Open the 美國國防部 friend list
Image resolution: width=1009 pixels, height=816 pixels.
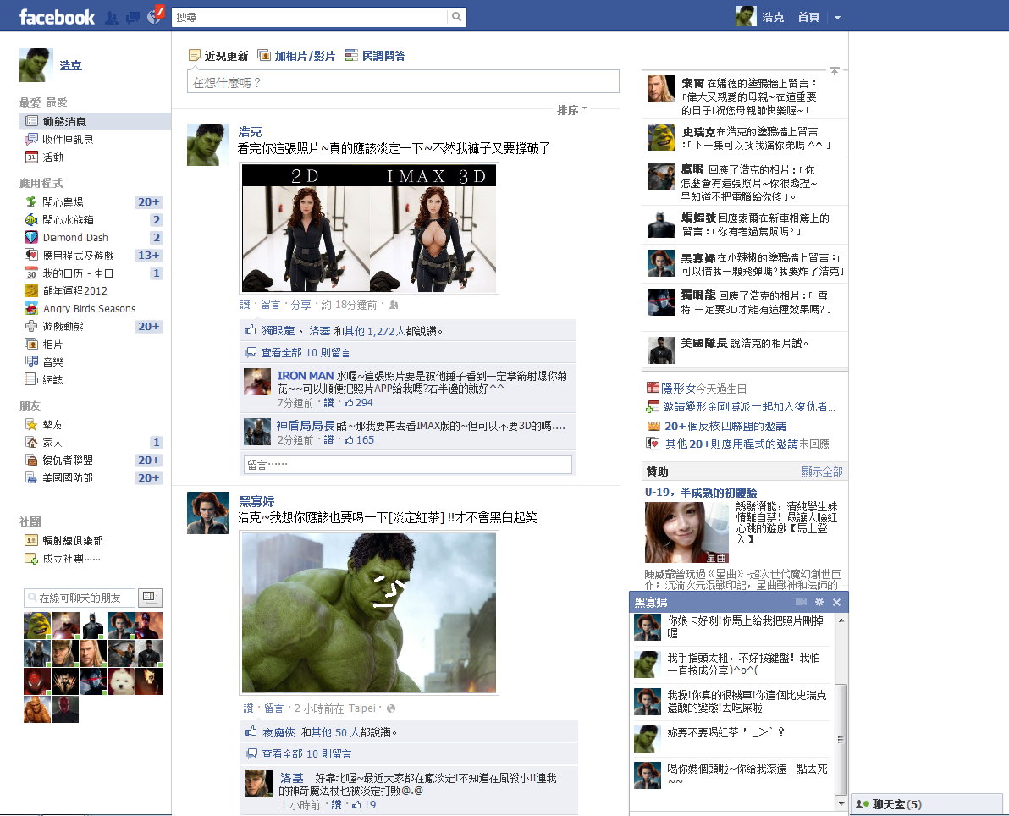coord(68,477)
